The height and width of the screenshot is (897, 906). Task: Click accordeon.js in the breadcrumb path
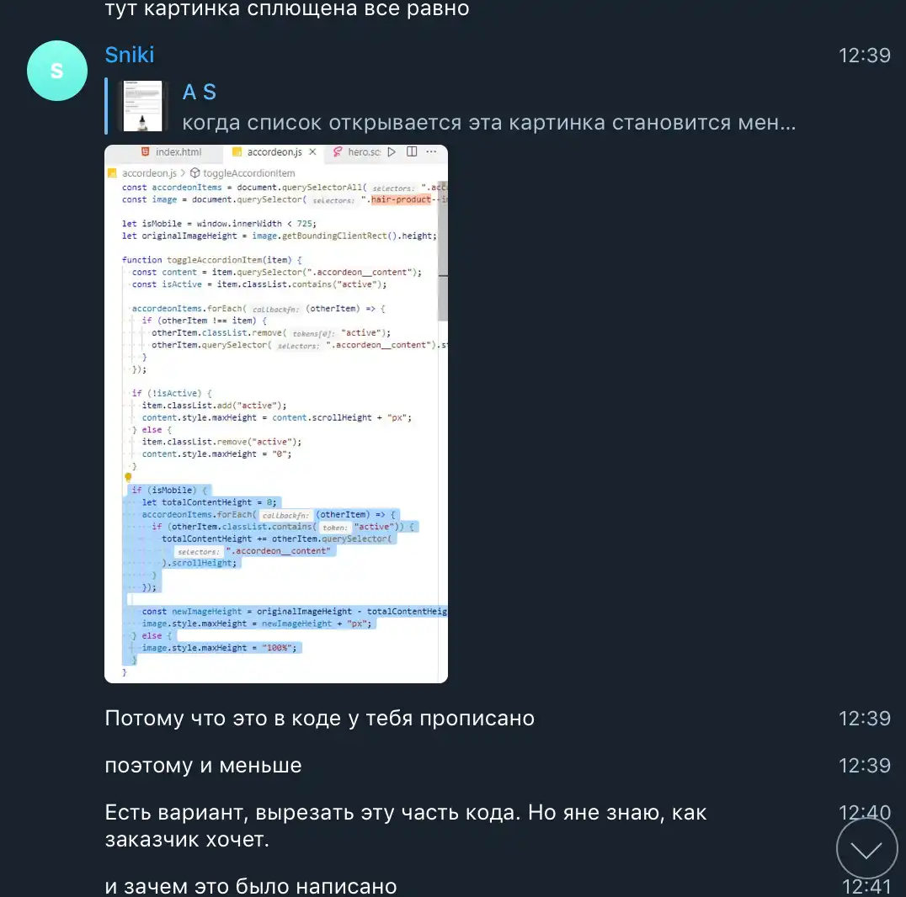(149, 172)
